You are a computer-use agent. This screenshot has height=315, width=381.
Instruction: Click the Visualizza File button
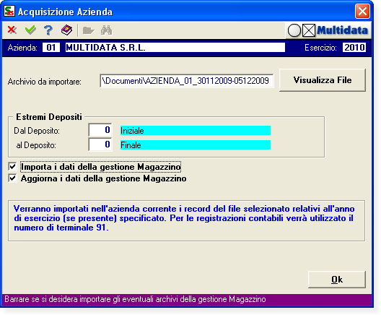tap(323, 80)
